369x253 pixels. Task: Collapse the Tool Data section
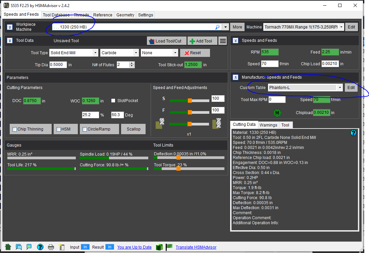10,40
